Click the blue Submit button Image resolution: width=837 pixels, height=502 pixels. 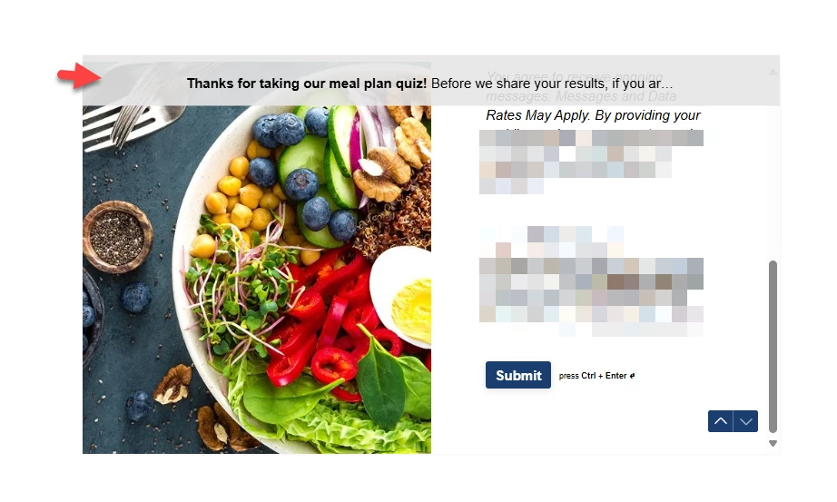click(517, 375)
